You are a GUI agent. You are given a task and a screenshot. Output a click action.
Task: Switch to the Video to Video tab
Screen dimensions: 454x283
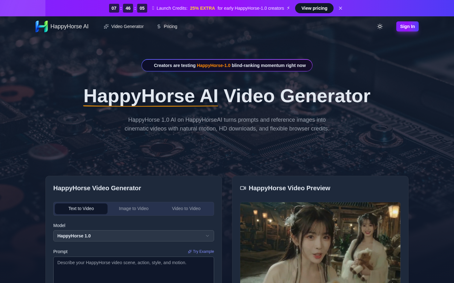coord(186,208)
